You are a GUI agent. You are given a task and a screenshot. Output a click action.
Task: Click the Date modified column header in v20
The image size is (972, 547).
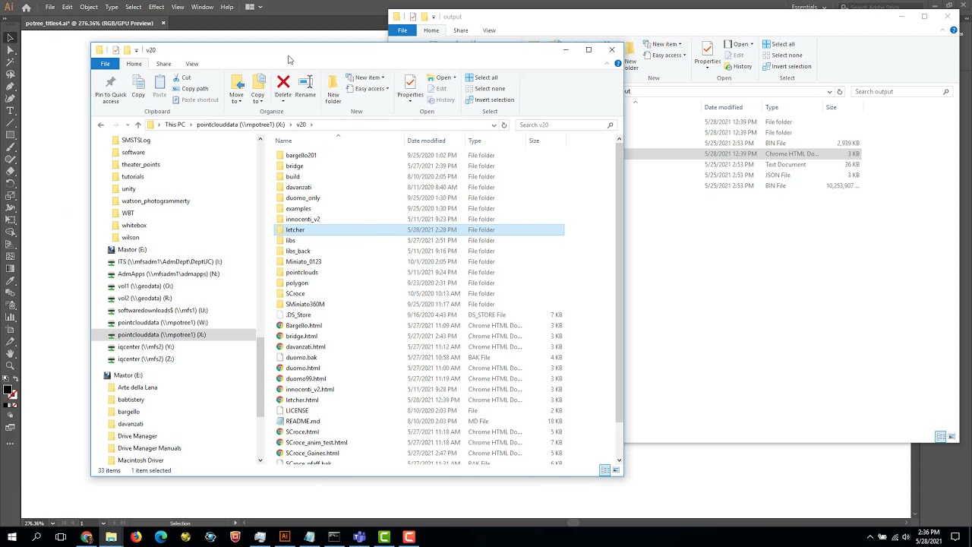click(x=426, y=141)
